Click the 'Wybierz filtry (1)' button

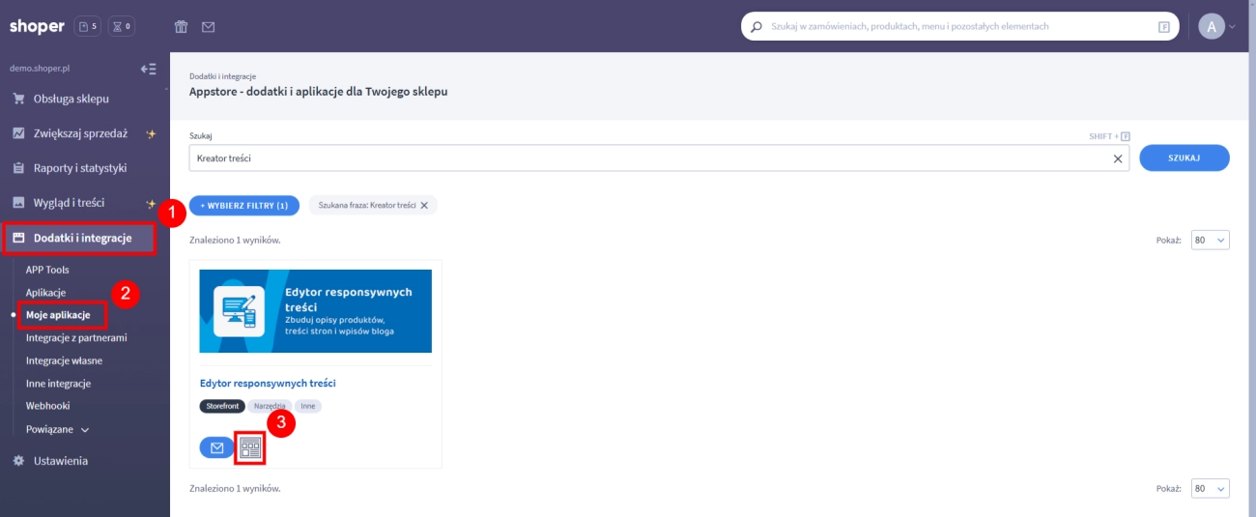tap(244, 206)
